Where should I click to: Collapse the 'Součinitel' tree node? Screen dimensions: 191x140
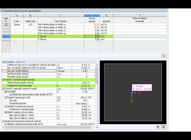tap(6, 92)
